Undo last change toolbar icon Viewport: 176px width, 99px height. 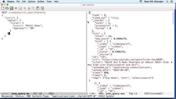(x=24, y=8)
